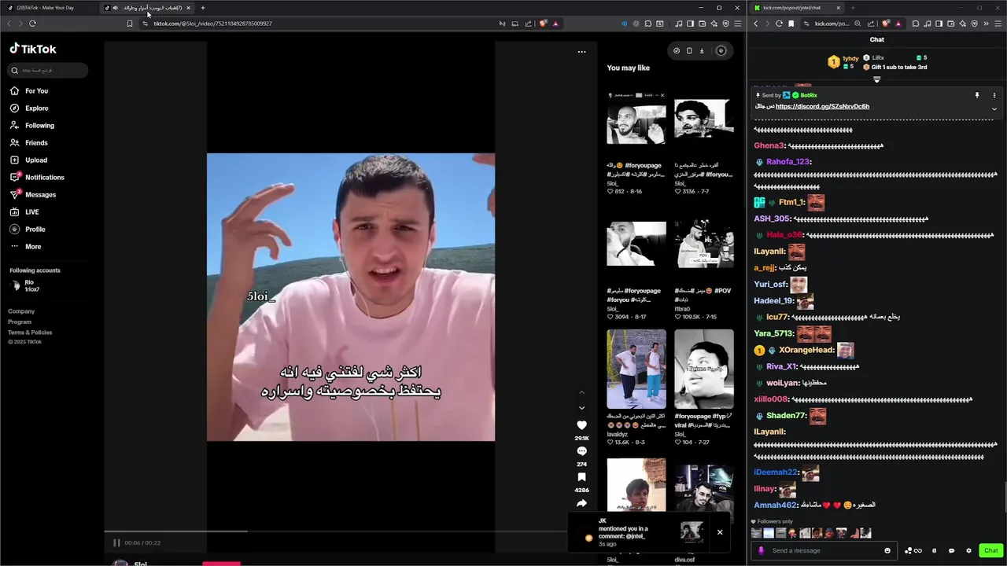Open Terms & Policies link
The image size is (1007, 566).
[30, 333]
